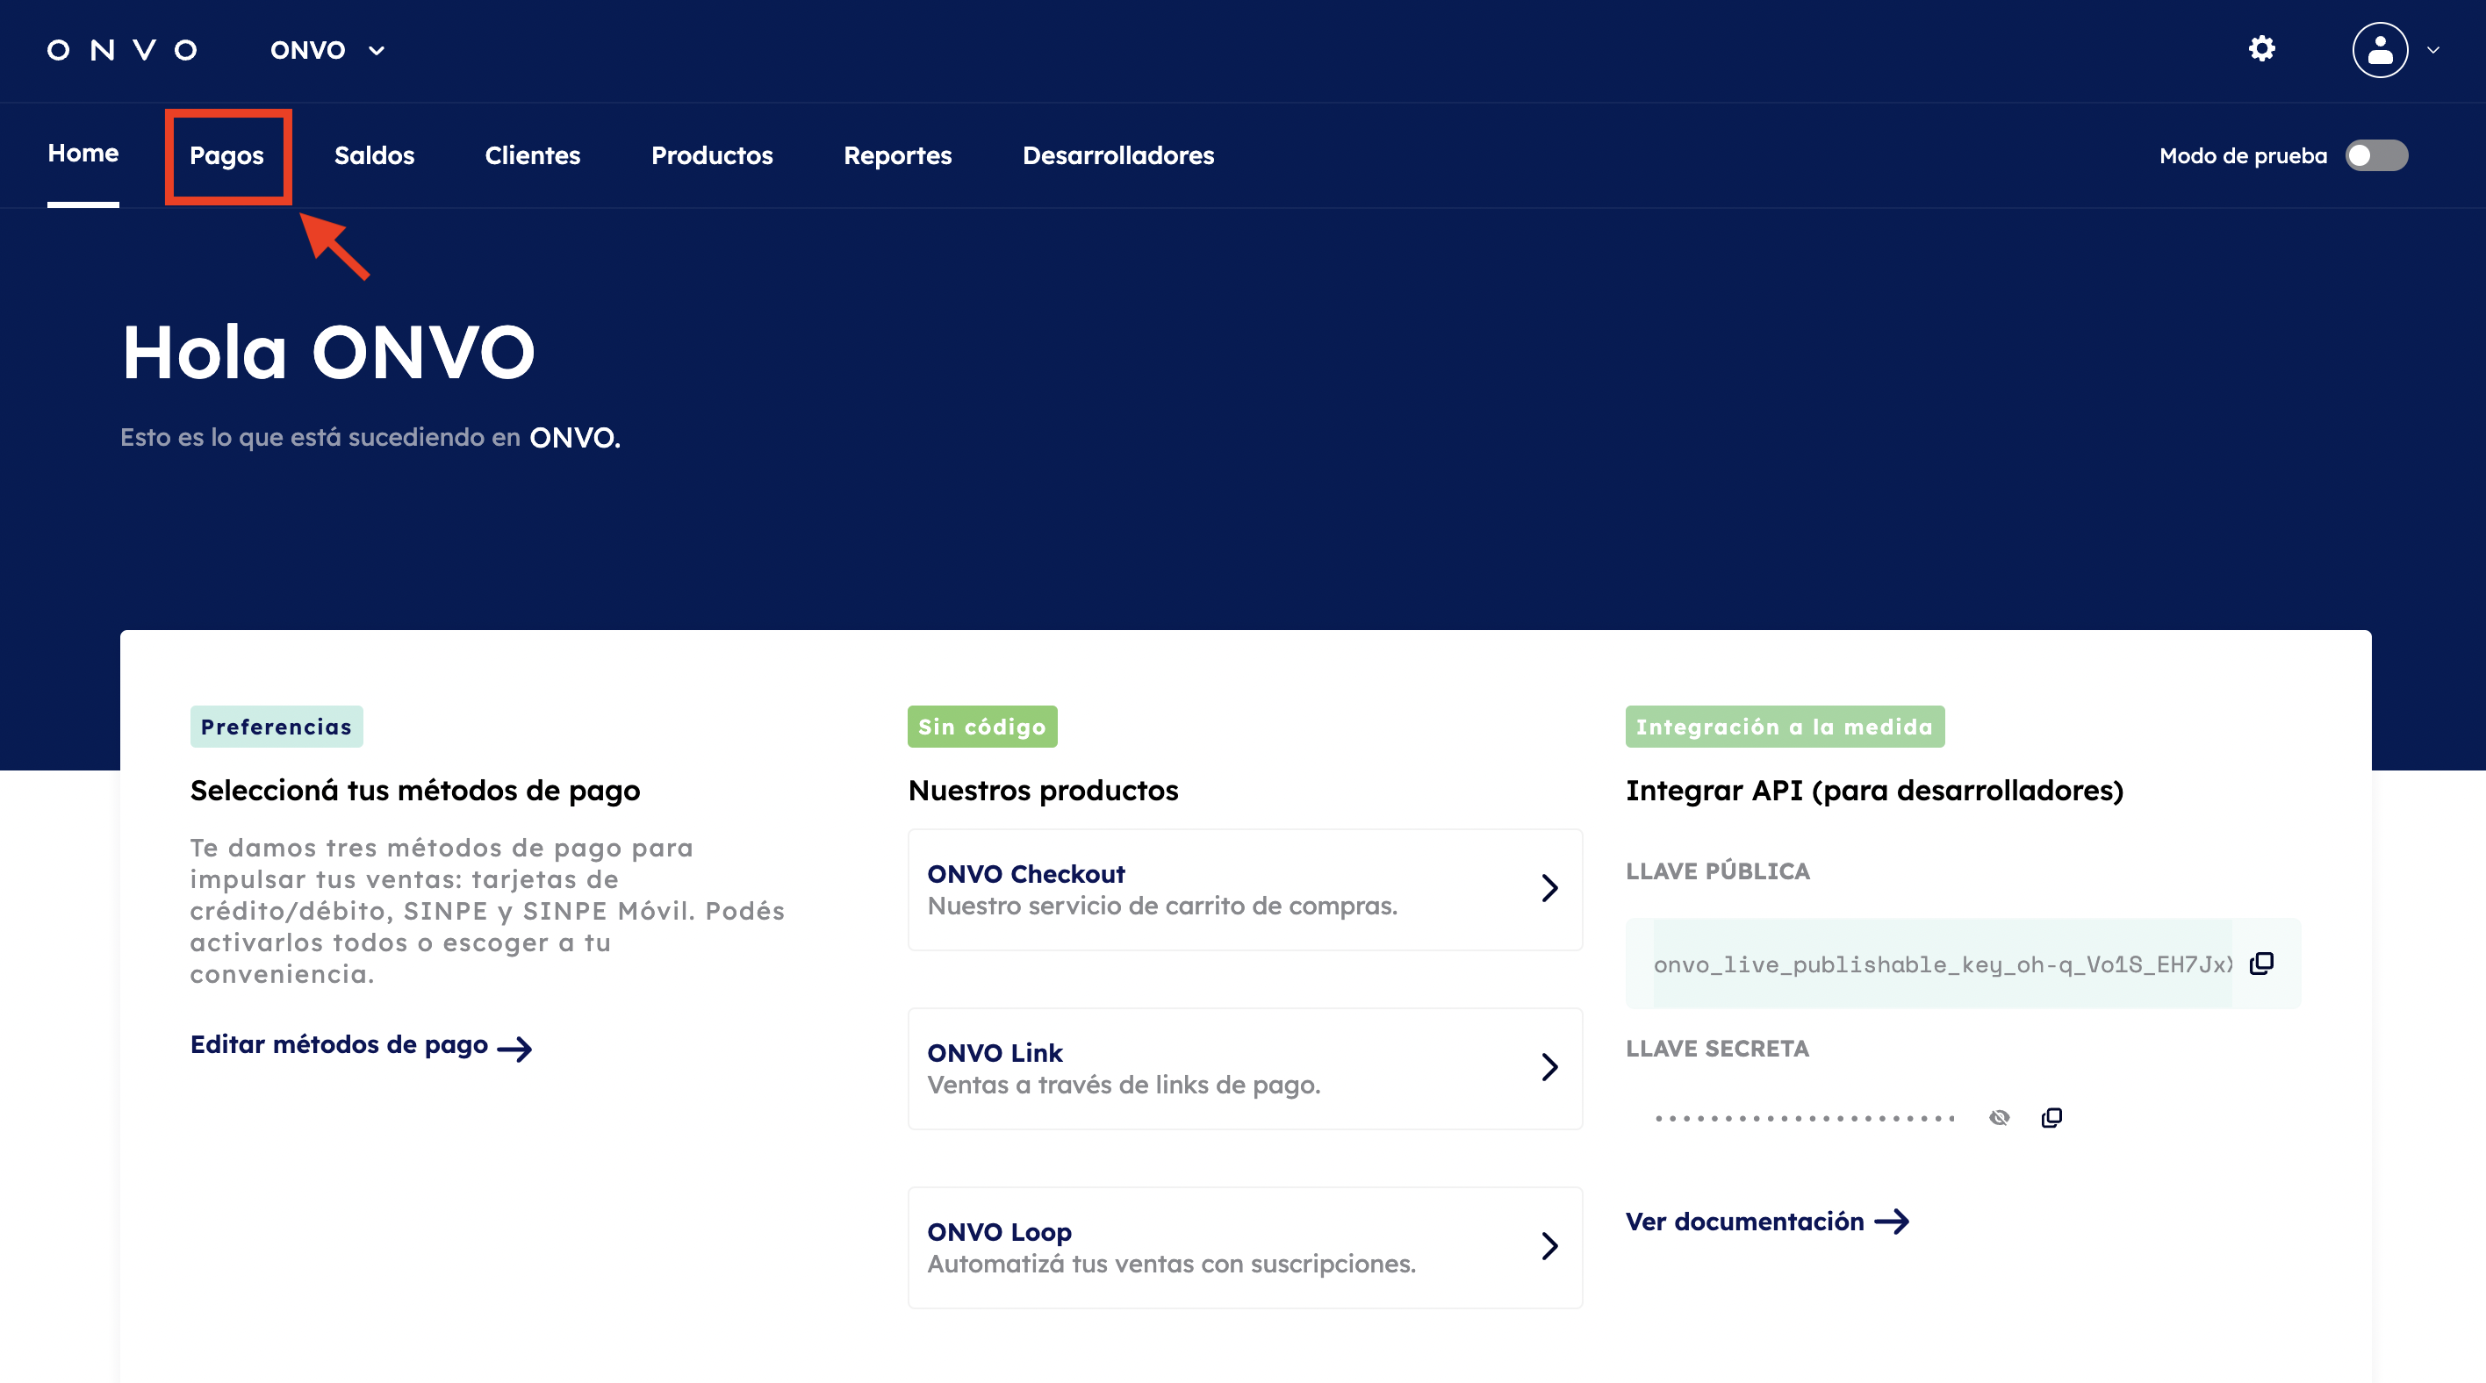
Task: Open the user profile avatar menu
Action: [x=2380, y=50]
